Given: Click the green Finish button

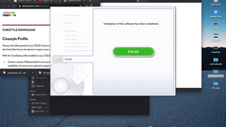Looking at the screenshot, I should [133, 52].
